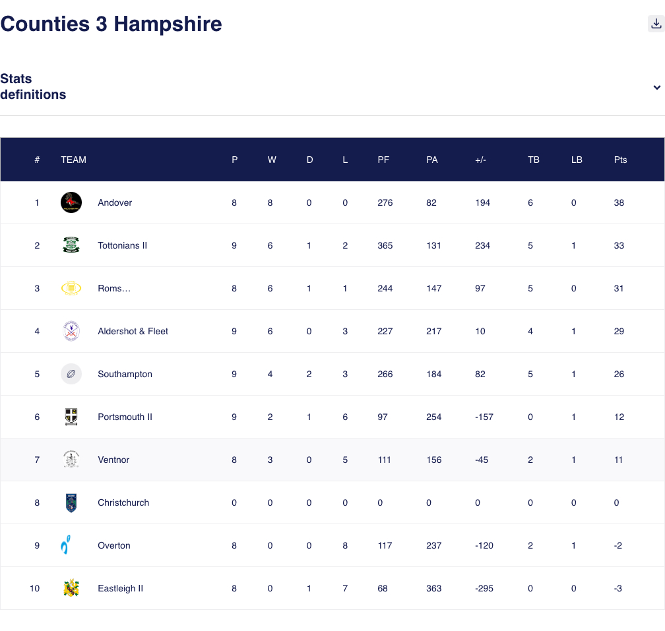The height and width of the screenshot is (631, 665).
Task: Select the Tottonians II team badge
Action: click(x=71, y=245)
